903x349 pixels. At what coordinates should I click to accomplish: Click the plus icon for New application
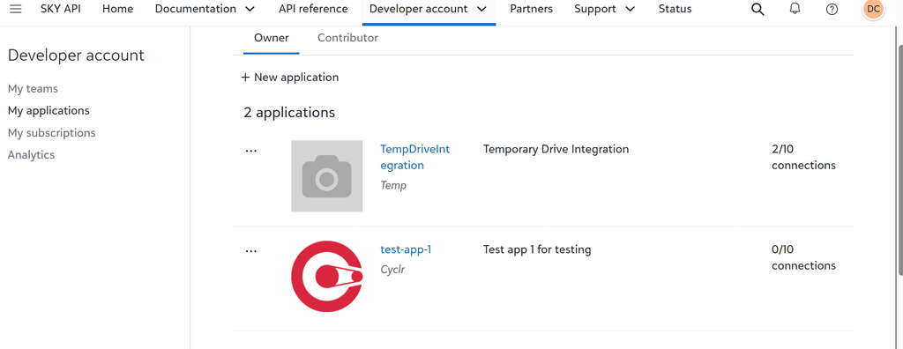click(245, 78)
